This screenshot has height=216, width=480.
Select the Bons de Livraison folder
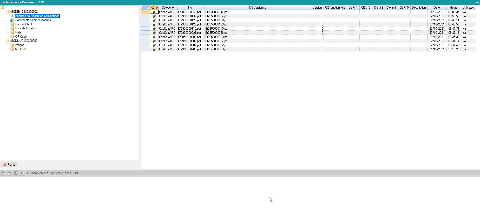point(26,28)
